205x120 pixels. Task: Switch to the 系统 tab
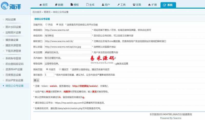coord(168,5)
